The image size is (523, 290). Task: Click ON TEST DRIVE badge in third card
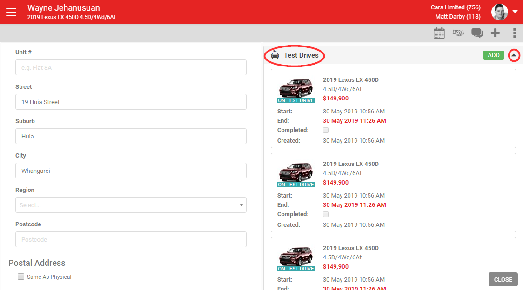296,268
